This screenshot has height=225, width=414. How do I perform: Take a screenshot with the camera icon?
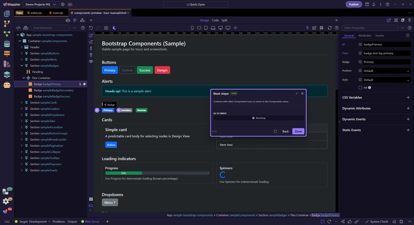pyautogui.click(x=106, y=28)
